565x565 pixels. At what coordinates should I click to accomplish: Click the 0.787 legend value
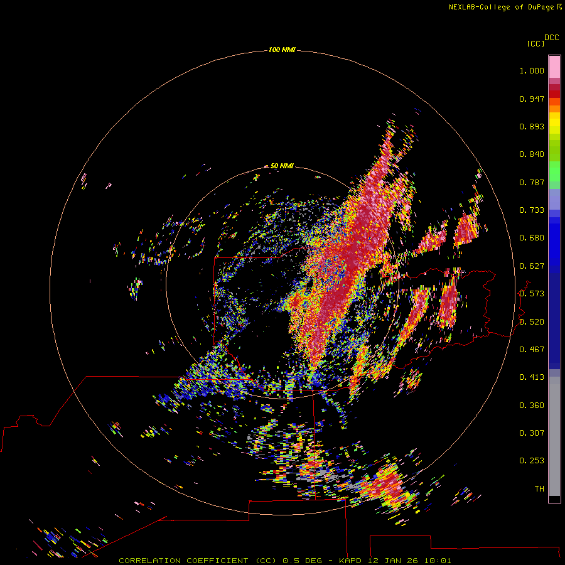click(532, 182)
